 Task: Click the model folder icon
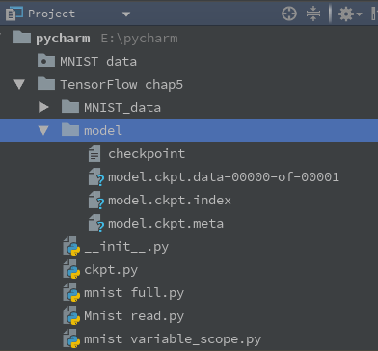point(70,130)
